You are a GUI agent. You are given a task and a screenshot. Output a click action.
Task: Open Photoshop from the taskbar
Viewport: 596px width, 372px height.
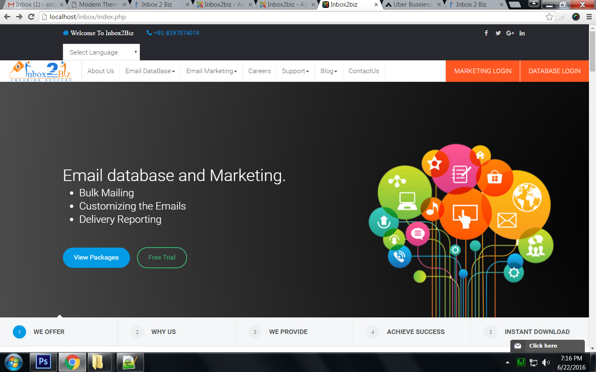click(43, 362)
